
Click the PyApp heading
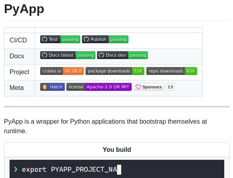[x=24, y=9]
